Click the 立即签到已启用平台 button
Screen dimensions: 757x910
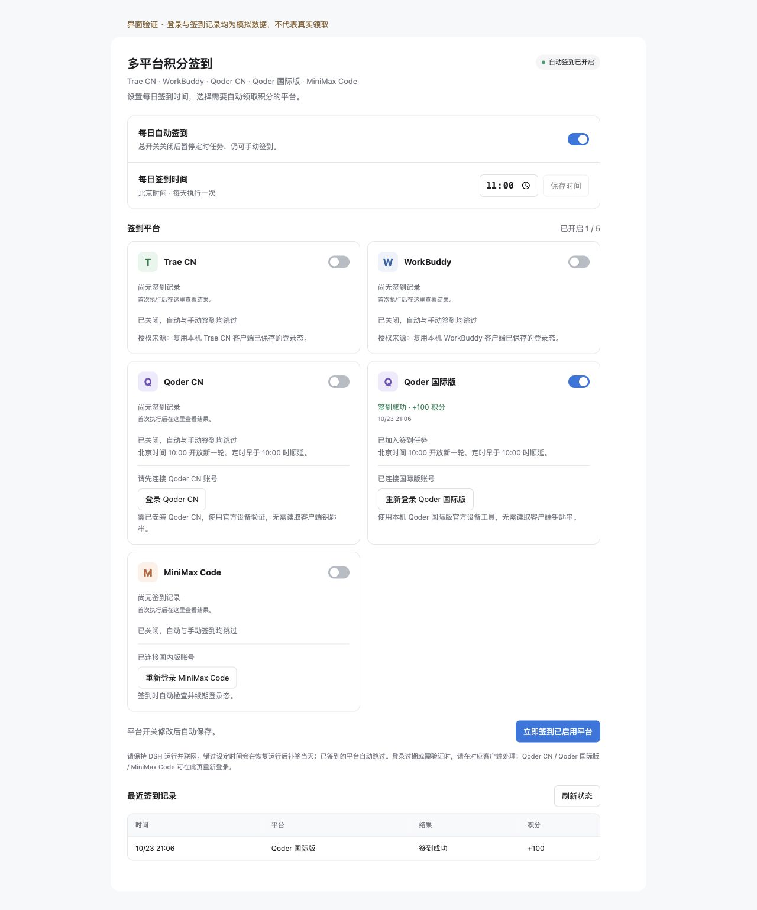click(x=558, y=731)
